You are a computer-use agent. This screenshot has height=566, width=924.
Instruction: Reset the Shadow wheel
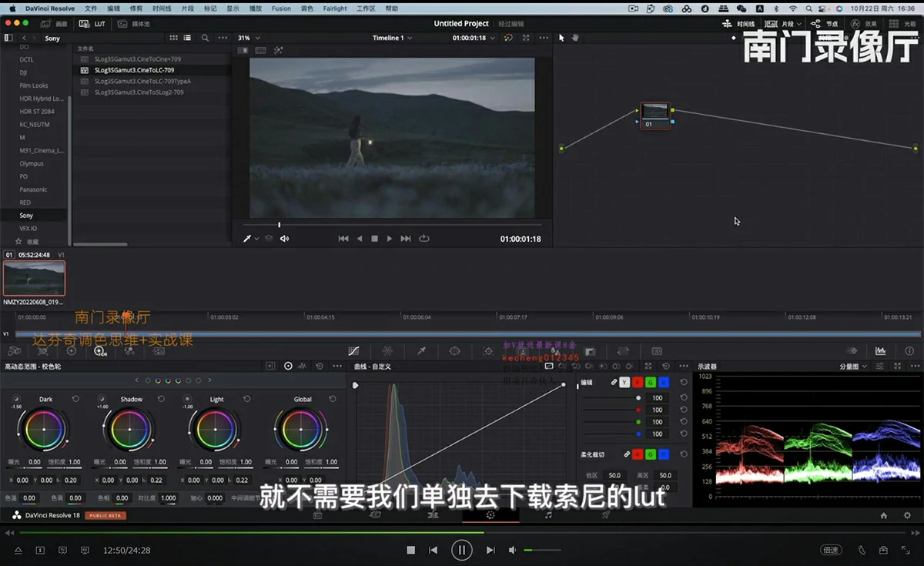[x=161, y=399]
